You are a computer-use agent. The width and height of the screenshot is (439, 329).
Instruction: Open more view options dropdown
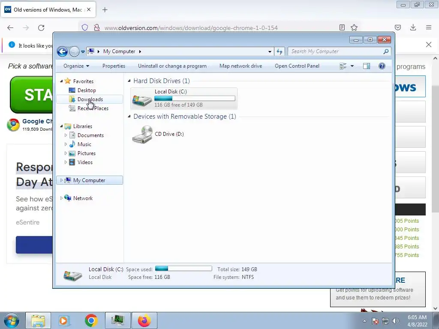point(352,66)
